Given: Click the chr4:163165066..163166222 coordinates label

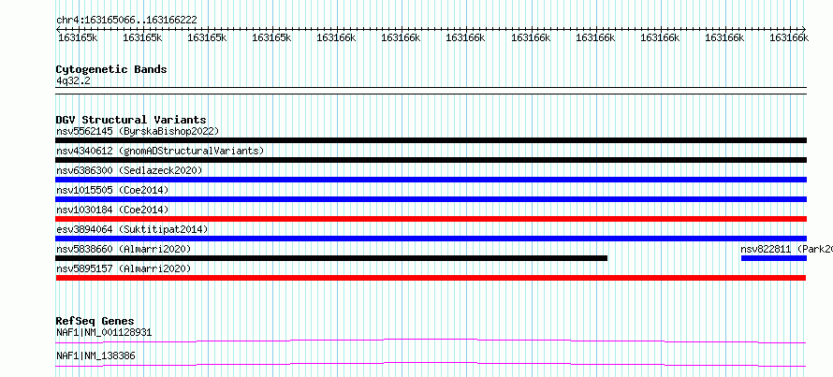Looking at the screenshot, I should tap(126, 20).
